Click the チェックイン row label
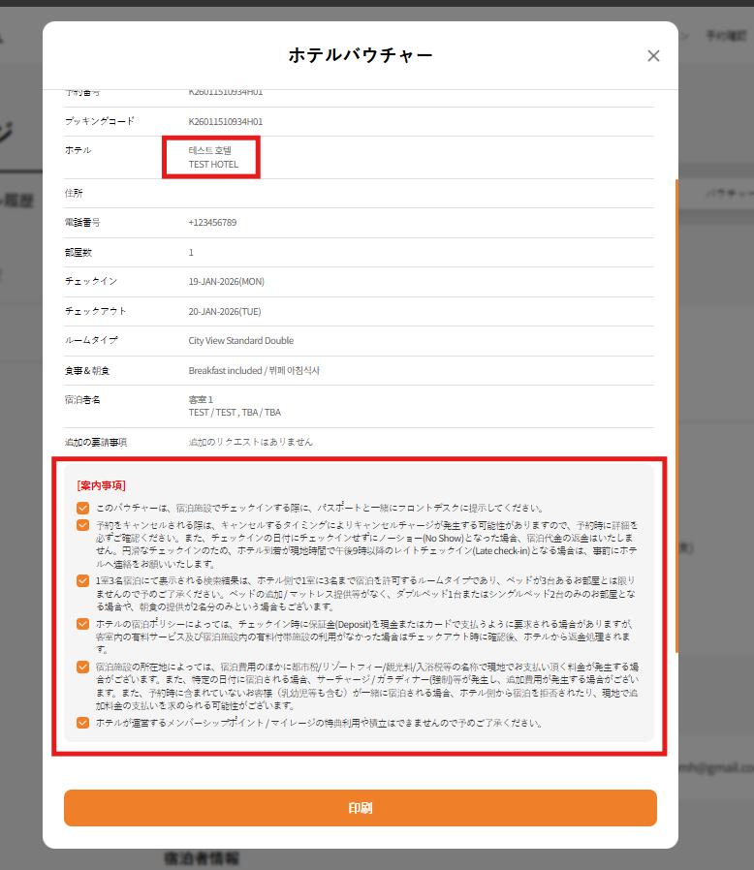Screen dimensions: 754x870 (x=90, y=281)
